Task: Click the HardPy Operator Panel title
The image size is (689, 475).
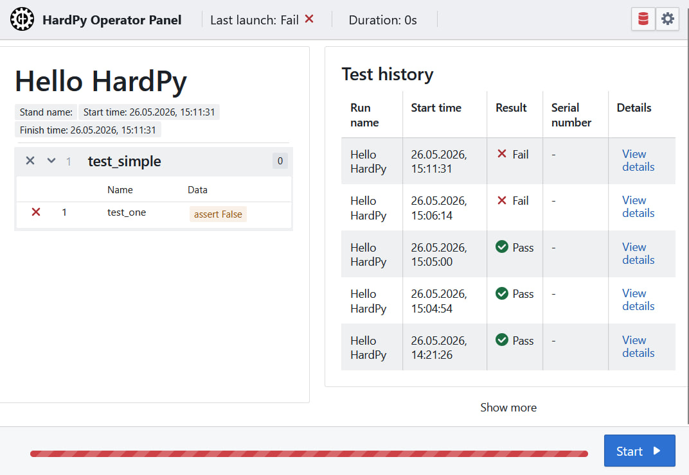Action: pos(112,20)
